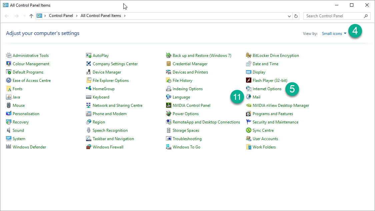Click the Devices and Printers icon
This screenshot has height=211, width=375.
169,72
